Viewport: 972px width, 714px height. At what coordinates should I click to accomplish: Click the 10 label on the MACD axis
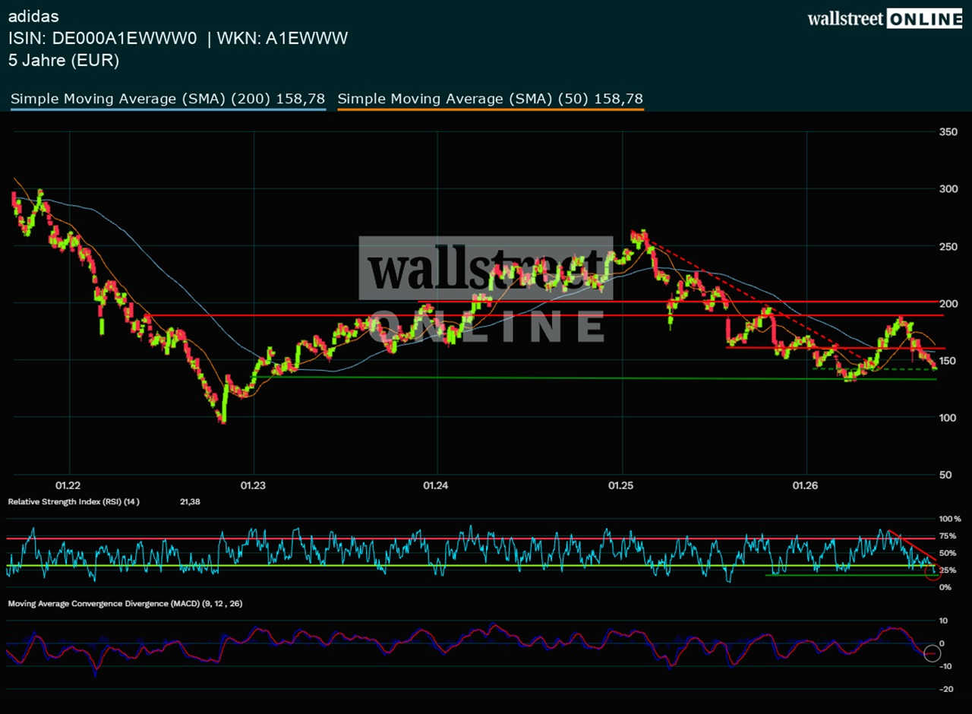(943, 621)
